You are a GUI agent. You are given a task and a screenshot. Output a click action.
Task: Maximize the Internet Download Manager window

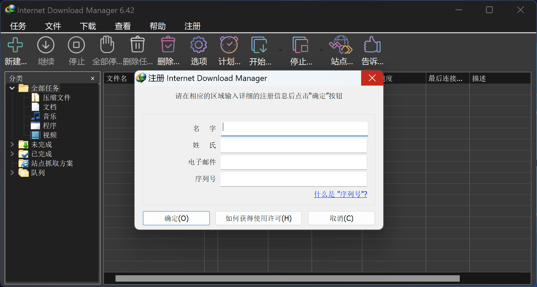[489, 10]
